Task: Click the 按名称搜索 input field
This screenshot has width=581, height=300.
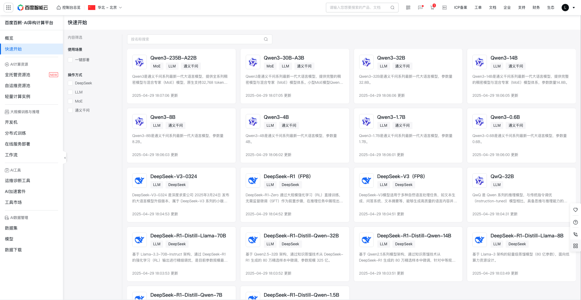Action: (x=200, y=39)
